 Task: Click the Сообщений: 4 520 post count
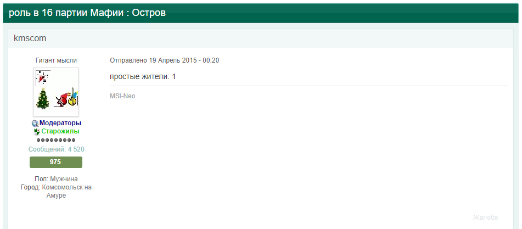56,149
